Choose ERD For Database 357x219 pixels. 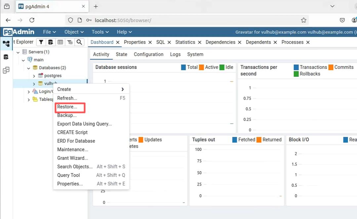[x=91, y=141]
